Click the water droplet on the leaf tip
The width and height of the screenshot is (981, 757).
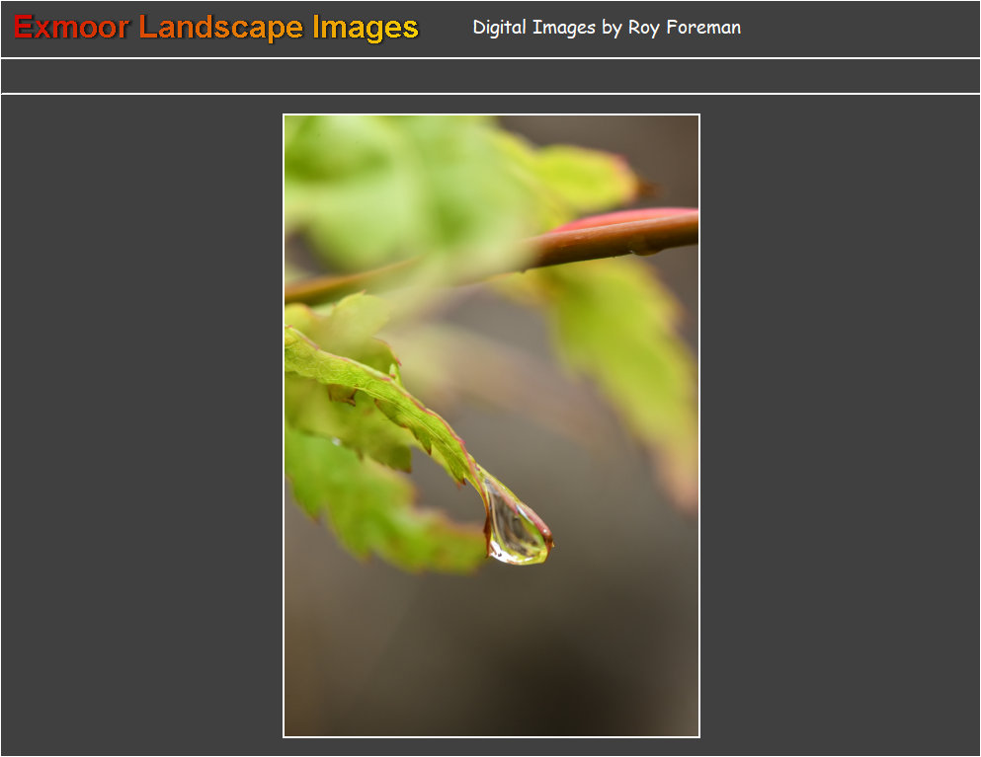click(516, 529)
